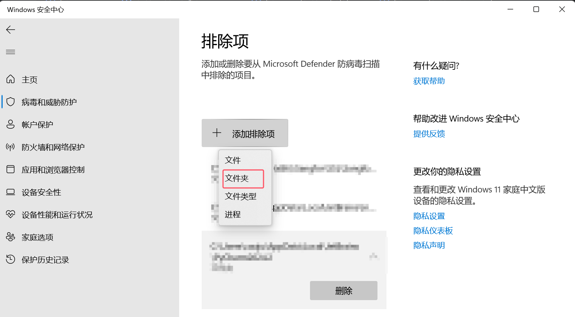This screenshot has height=317, width=575.
Task: Open the hamburger navigation menu
Action: click(x=10, y=52)
